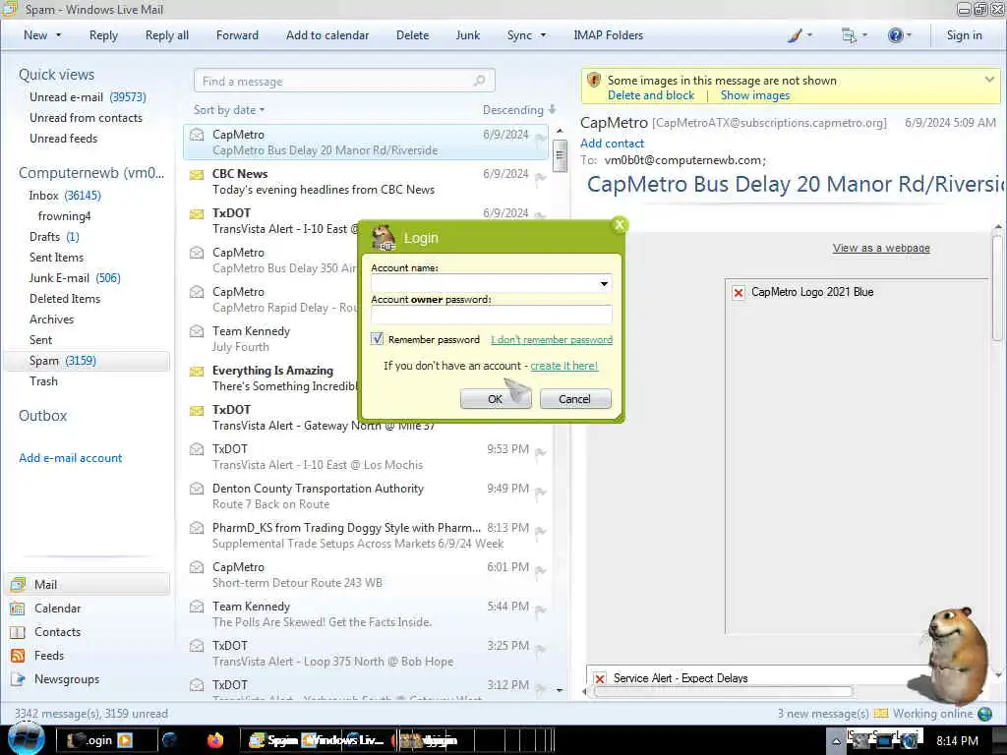Click envelope icon of Denton County message
Screen dimensions: 1007x755
coord(197,489)
